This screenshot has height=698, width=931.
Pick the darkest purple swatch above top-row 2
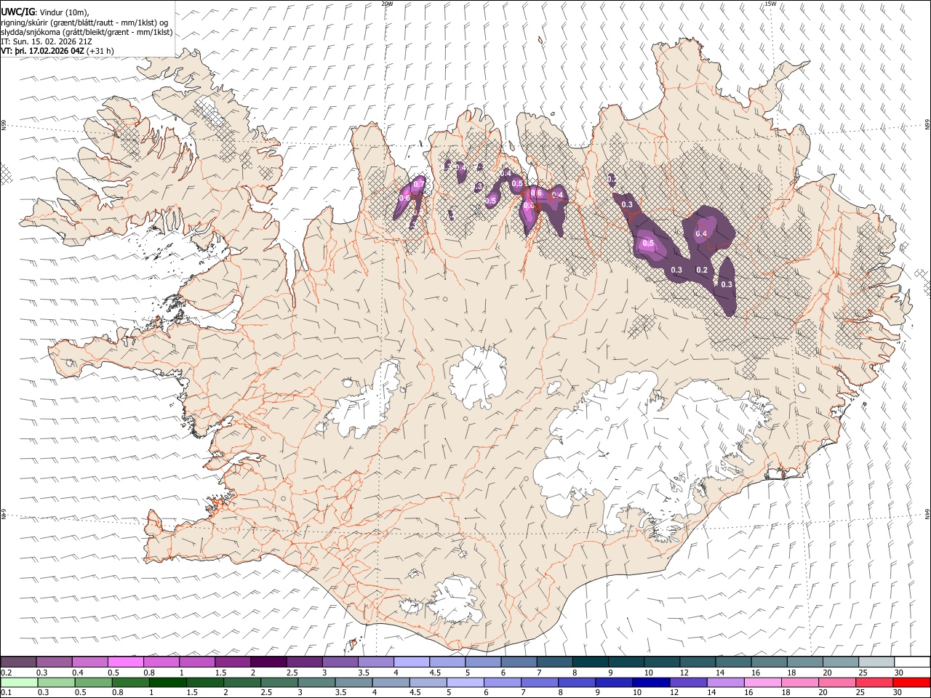click(268, 662)
